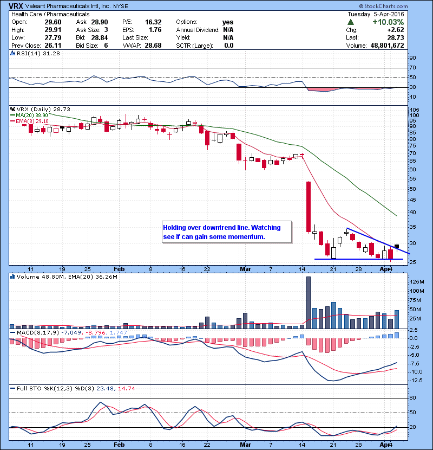Select the VRX ticker symbol in header
This screenshot has height=450, width=433.
(16, 6)
